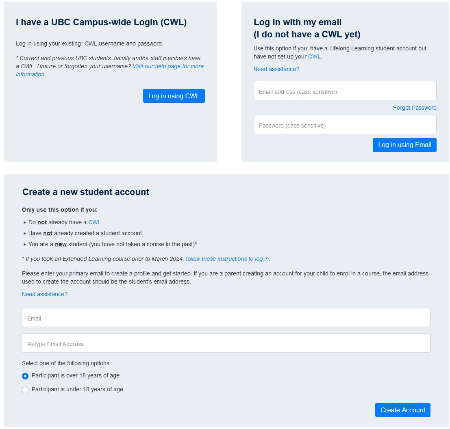Focus the Retype Email Address field
The image size is (450, 429).
pos(226,343)
